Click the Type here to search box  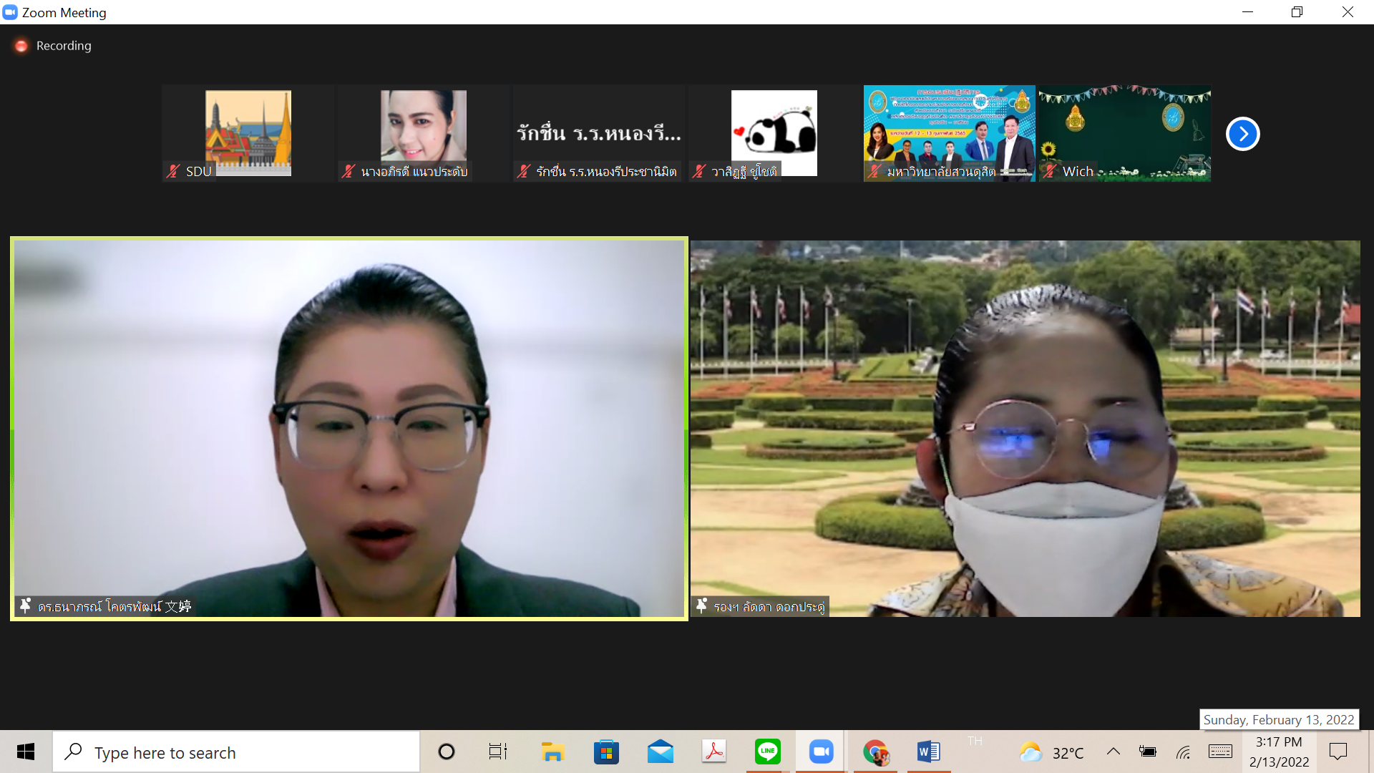pyautogui.click(x=236, y=752)
